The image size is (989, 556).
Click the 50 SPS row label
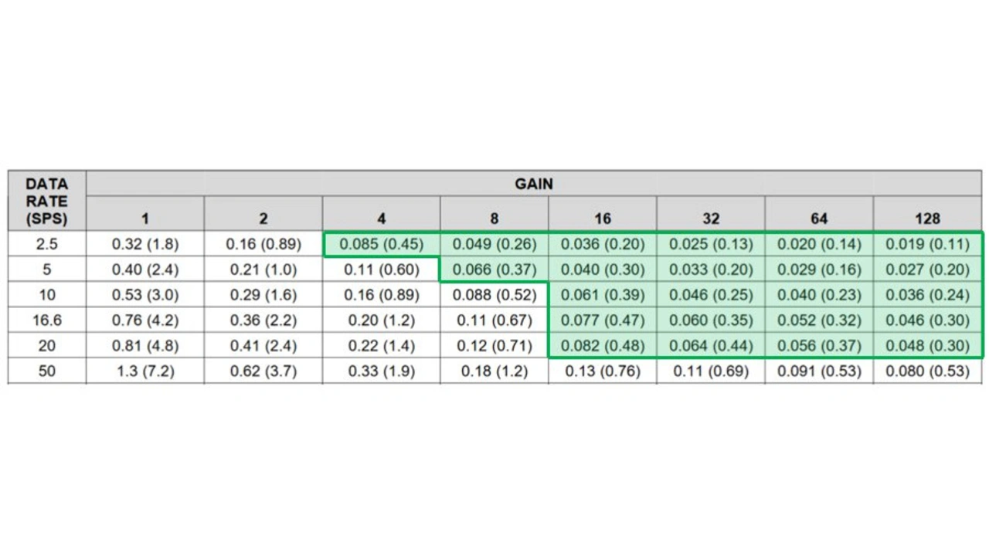(x=46, y=371)
